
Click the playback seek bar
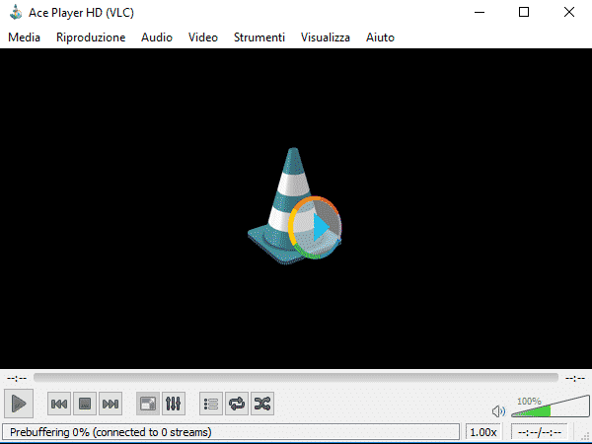coord(296,378)
